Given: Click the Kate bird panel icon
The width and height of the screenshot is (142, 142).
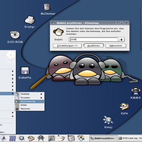Looking at the screenshot, I should click(x=31, y=138).
